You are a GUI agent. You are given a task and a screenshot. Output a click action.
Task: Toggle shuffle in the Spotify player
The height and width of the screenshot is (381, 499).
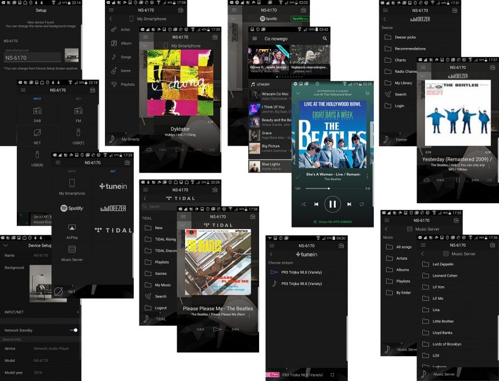(303, 204)
